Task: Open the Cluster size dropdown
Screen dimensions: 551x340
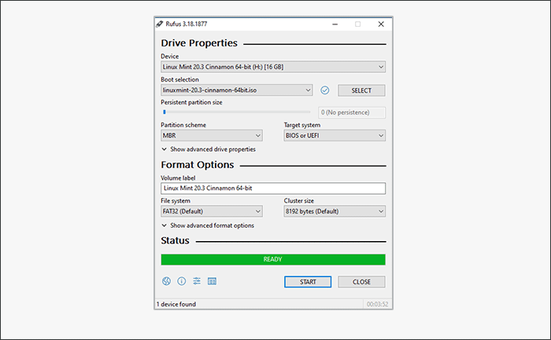Action: 335,211
